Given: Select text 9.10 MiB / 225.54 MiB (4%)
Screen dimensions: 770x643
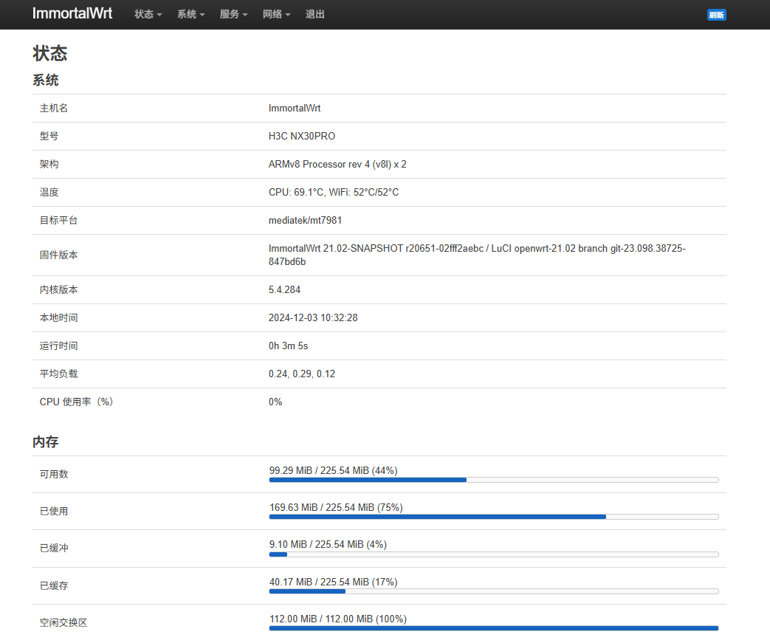Looking at the screenshot, I should click(328, 544).
